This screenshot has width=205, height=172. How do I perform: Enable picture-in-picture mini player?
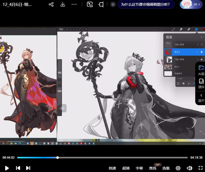(90, 4)
